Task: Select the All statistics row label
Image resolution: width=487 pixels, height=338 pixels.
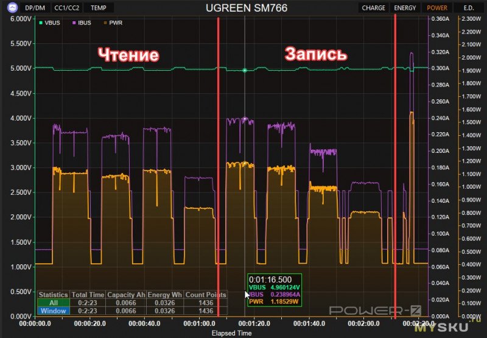Action: click(x=54, y=303)
